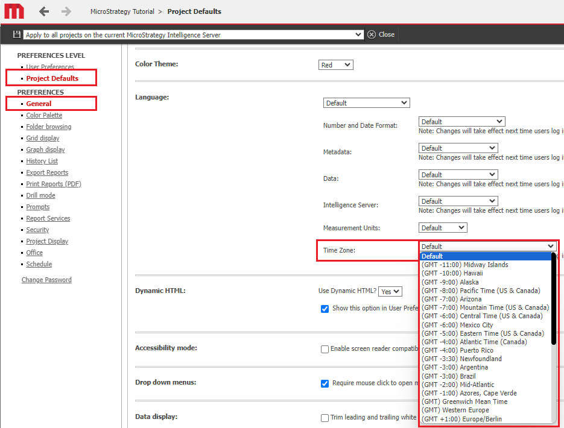Select (GMT +1:00) Europe/Berlin option
The image size is (564, 428).
pyautogui.click(x=486, y=419)
